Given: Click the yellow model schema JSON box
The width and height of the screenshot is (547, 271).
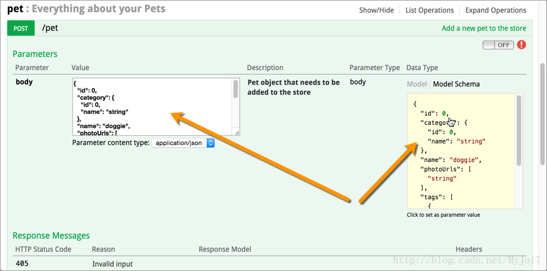Looking at the screenshot, I should click(462, 151).
